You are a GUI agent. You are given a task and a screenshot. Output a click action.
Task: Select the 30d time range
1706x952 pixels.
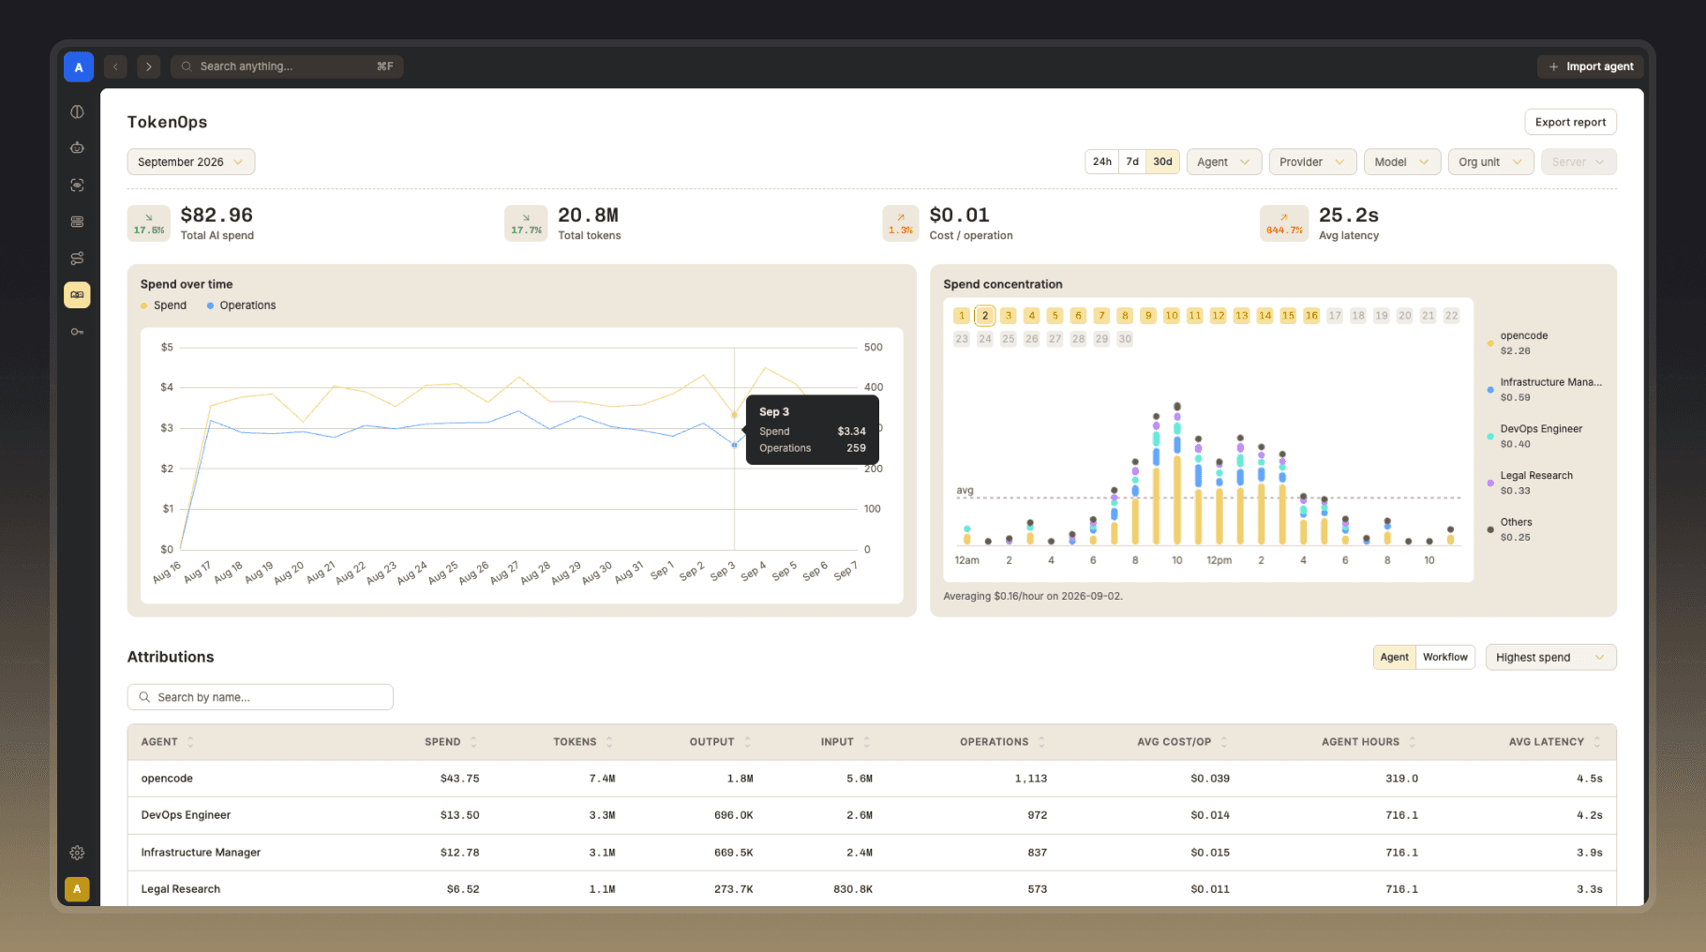pos(1162,162)
